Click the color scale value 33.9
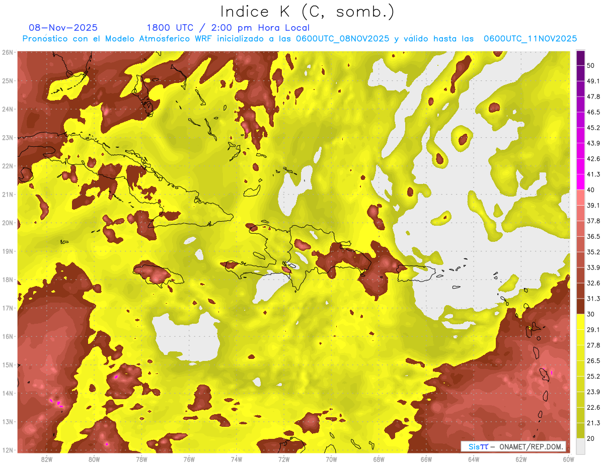 click(593, 267)
